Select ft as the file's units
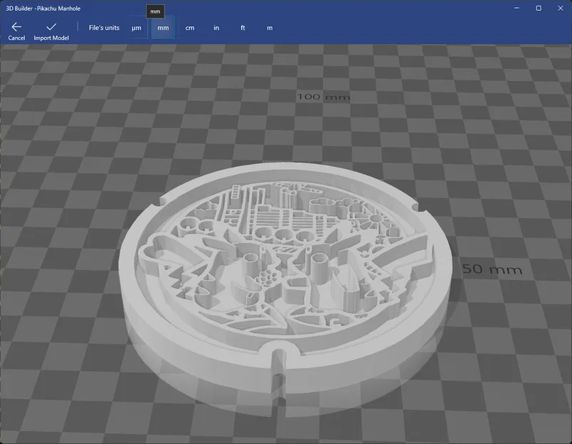Viewport: 572px width, 444px height. (x=243, y=28)
